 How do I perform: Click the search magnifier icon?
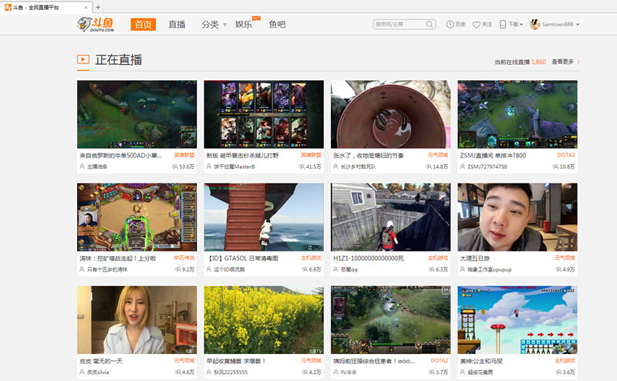coord(430,25)
